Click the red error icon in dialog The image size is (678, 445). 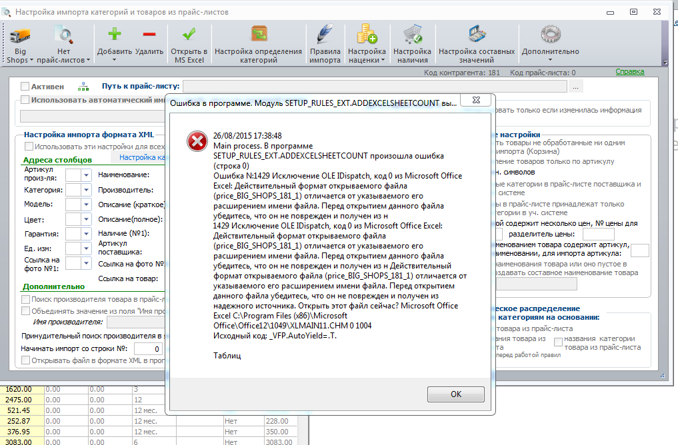[x=197, y=141]
